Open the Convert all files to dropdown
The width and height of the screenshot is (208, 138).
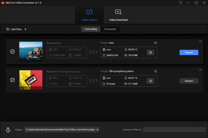click(x=174, y=130)
